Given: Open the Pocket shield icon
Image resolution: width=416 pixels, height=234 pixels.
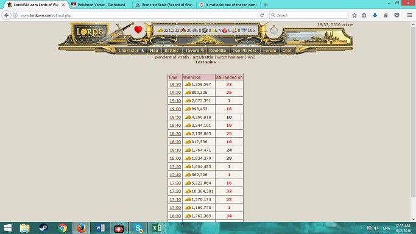Looking at the screenshot, I should click(x=397, y=15).
